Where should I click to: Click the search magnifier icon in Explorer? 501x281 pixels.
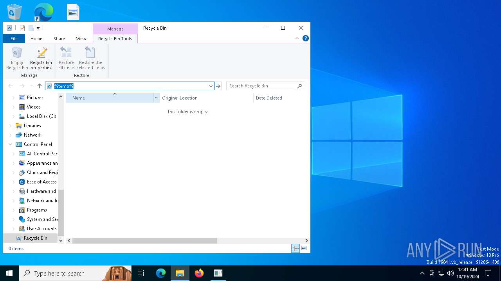click(x=300, y=86)
